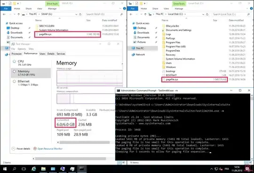Open help icon in SWAP explorer ribbon
The width and height of the screenshot is (254, 173).
click(x=124, y=8)
